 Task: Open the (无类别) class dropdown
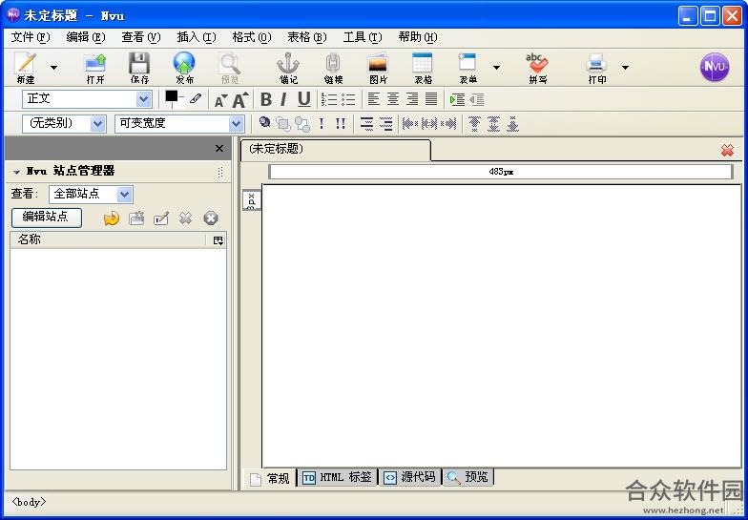64,124
